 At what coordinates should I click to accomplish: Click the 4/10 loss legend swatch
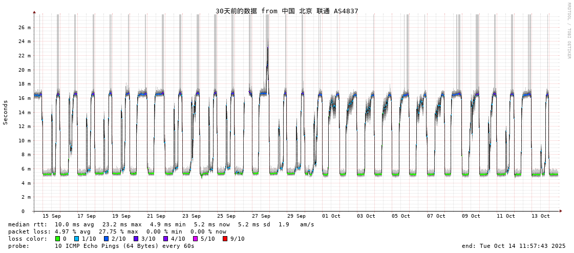click(165, 239)
